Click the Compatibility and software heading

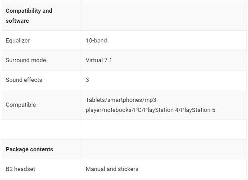[29, 16]
